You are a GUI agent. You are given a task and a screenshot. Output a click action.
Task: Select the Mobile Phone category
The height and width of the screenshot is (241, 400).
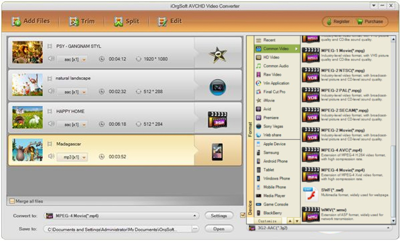click(x=277, y=187)
